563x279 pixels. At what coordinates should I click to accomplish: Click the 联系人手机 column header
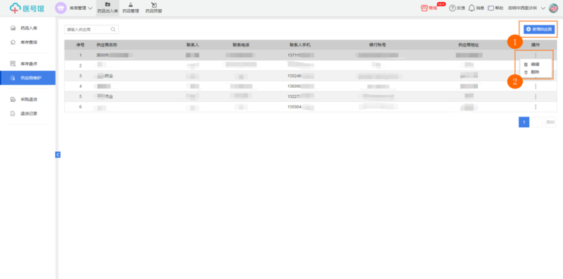tap(301, 45)
